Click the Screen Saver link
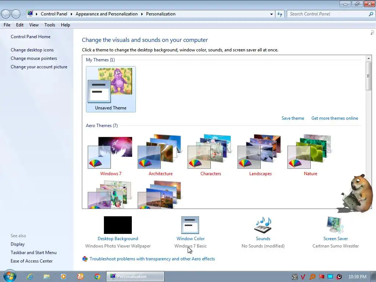This screenshot has height=282, width=376. coord(336,239)
